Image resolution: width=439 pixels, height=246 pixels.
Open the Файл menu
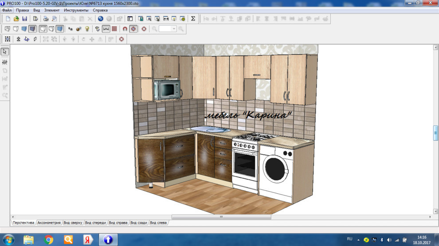pos(7,10)
